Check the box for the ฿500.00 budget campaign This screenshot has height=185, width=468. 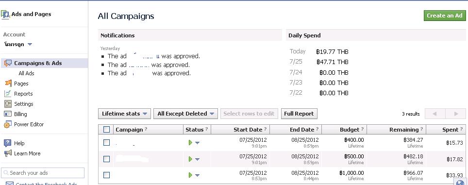pos(106,159)
